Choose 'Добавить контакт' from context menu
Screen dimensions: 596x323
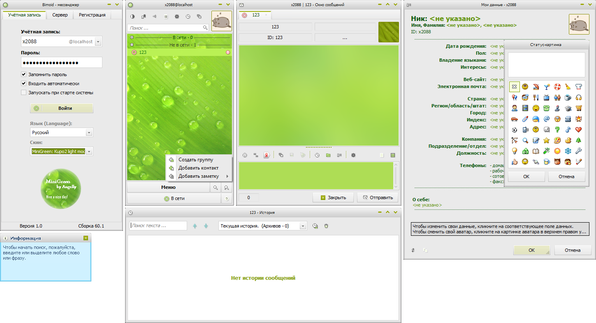198,168
